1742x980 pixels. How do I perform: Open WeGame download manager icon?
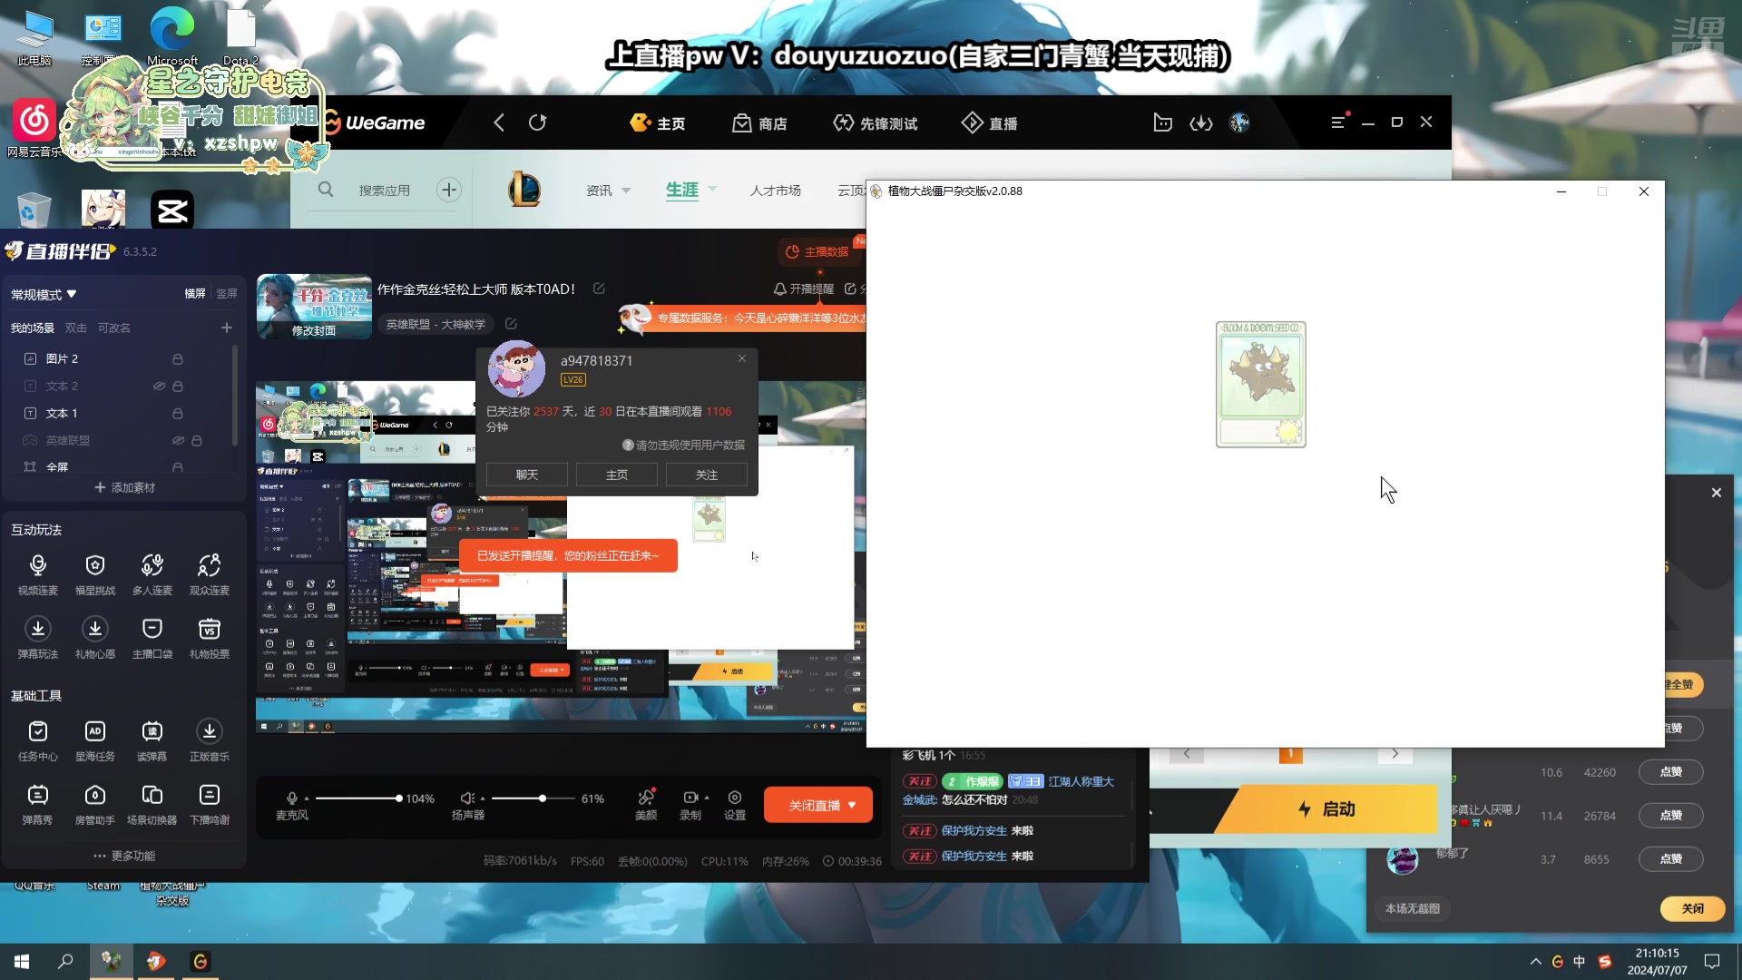(x=1200, y=122)
